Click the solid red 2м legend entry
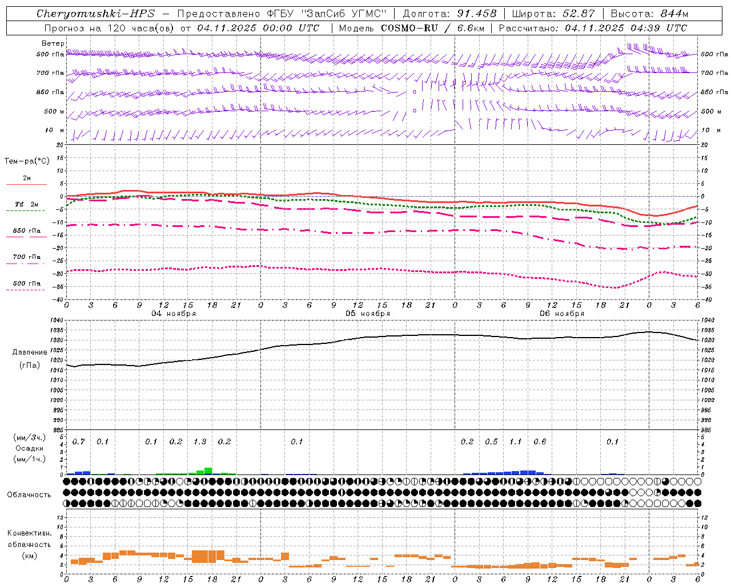The image size is (731, 584). (x=26, y=181)
